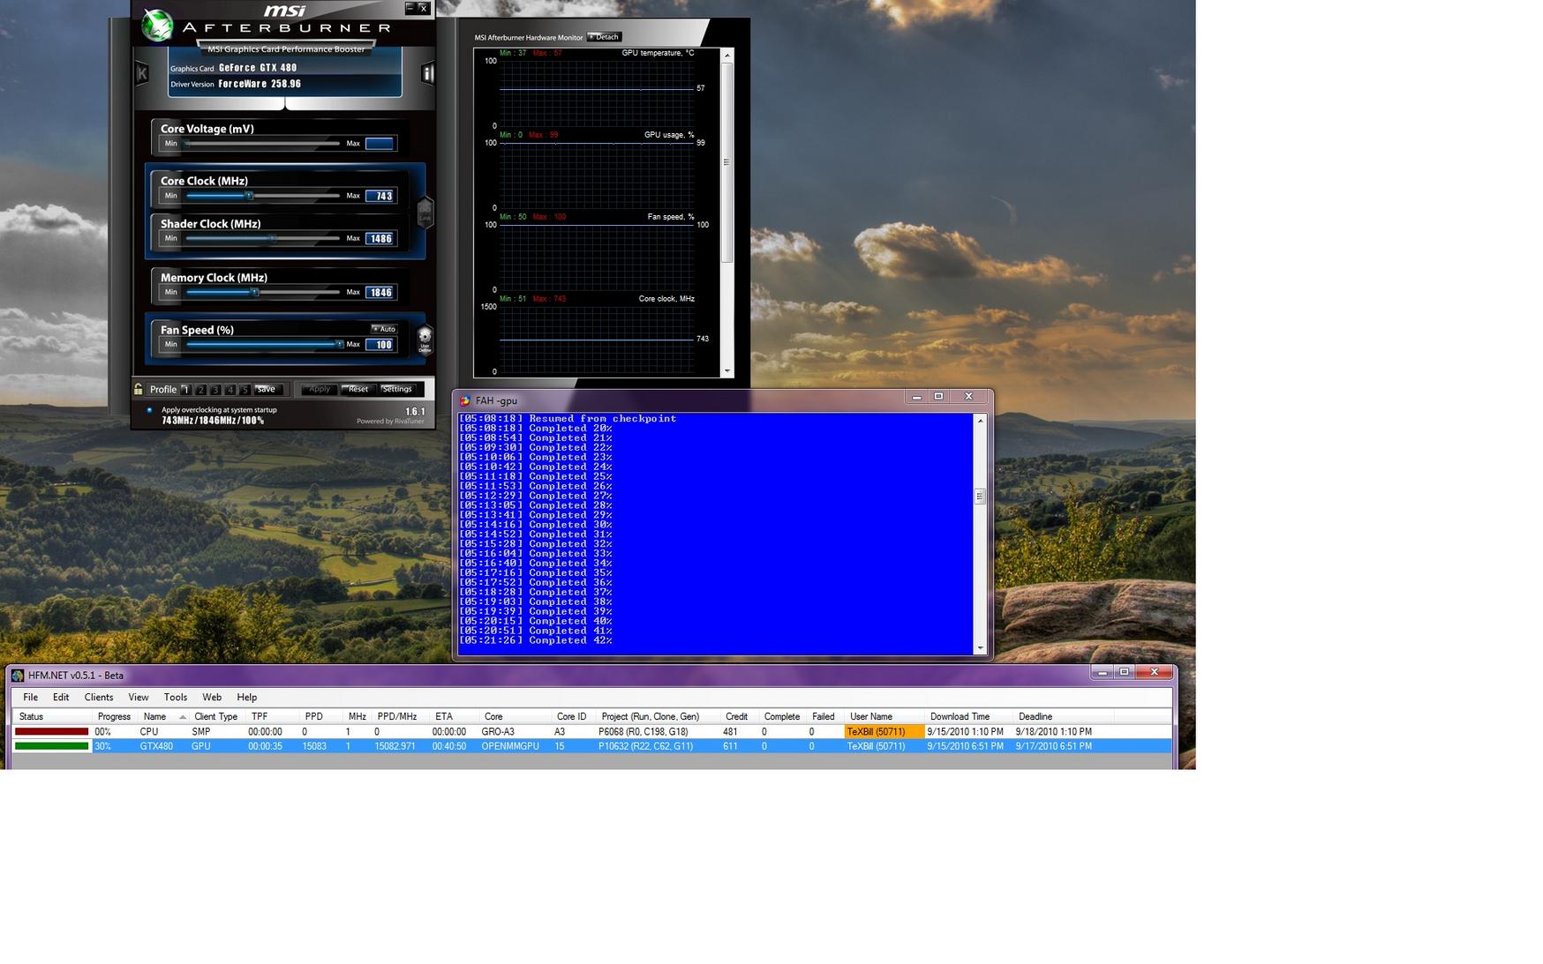Select Afterburner profile slot 1
This screenshot has height=964, width=1543.
point(185,389)
